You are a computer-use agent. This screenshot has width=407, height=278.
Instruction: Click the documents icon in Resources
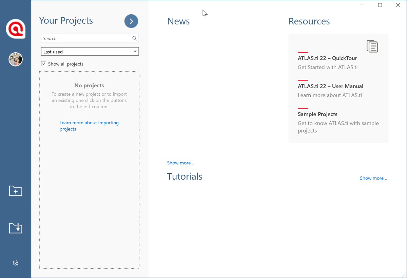372,46
